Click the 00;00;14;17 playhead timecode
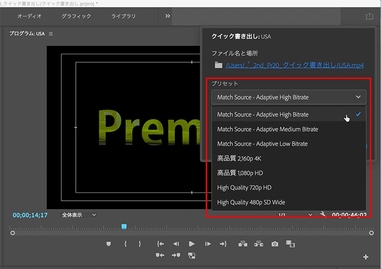Screen dimensions: 381x269 click(x=30, y=215)
